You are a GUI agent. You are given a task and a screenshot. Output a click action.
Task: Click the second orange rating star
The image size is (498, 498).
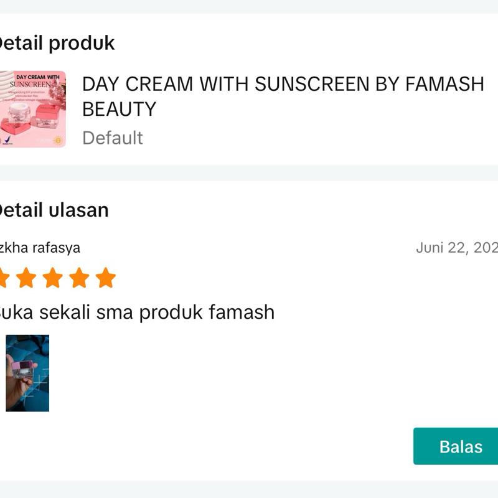[x=26, y=278]
